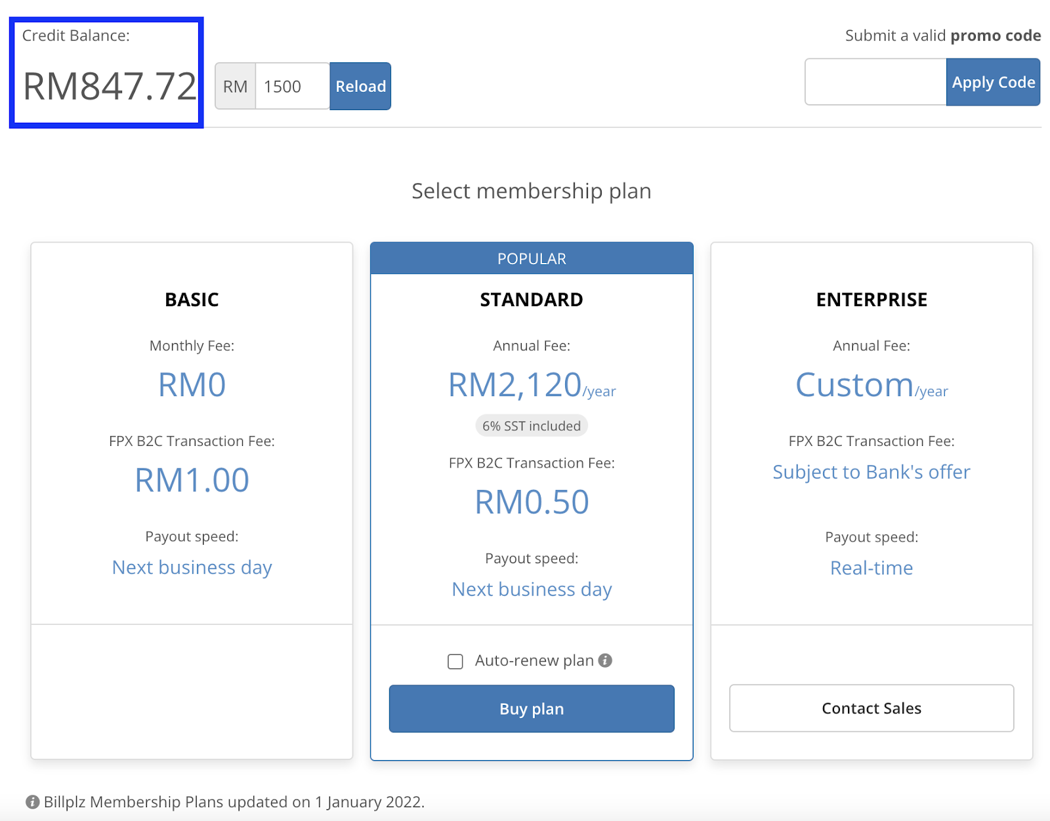
Task: Click the RM847.72 credit balance amount
Action: click(x=110, y=87)
